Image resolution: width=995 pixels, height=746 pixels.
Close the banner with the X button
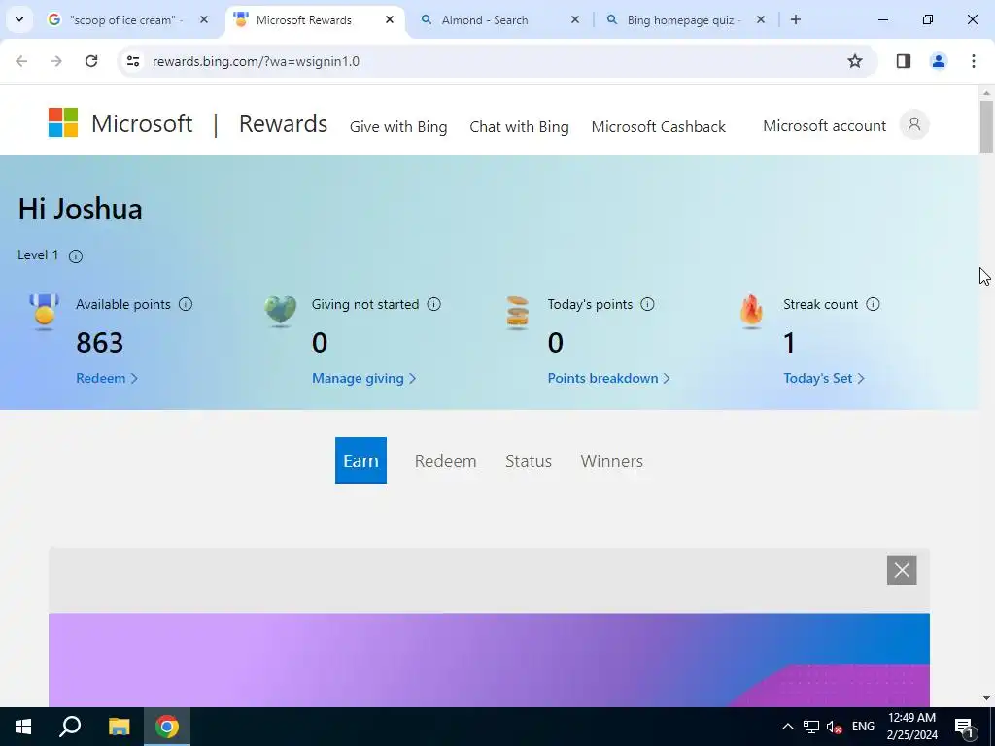pyautogui.click(x=902, y=569)
